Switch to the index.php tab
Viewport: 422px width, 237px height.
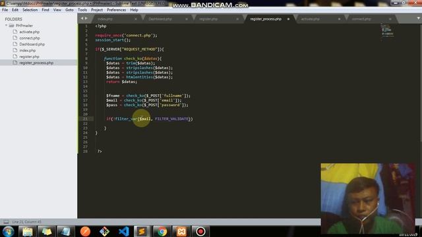click(105, 19)
